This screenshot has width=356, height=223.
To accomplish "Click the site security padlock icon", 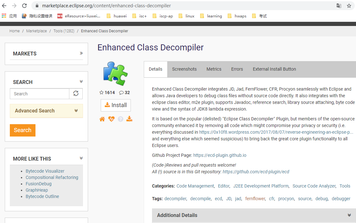I will [37, 6].
